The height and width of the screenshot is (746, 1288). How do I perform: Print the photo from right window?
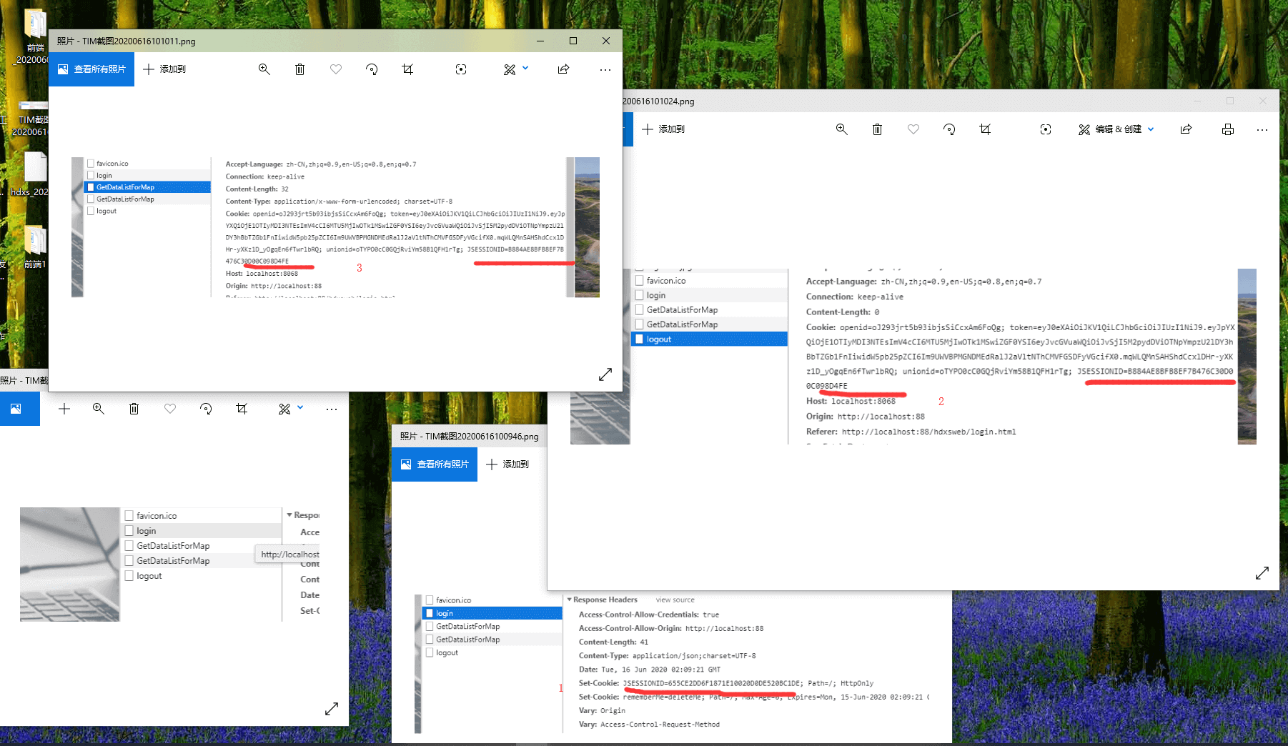[1227, 129]
